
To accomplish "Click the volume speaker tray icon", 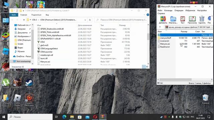I will (188, 117).
